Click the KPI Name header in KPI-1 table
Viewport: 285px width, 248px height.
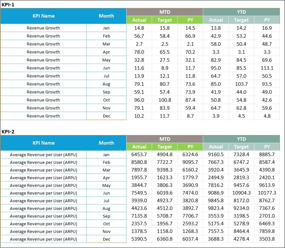(x=43, y=16)
